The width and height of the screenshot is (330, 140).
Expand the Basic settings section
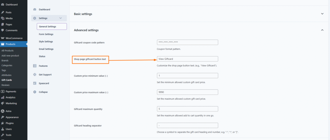coord(322,14)
